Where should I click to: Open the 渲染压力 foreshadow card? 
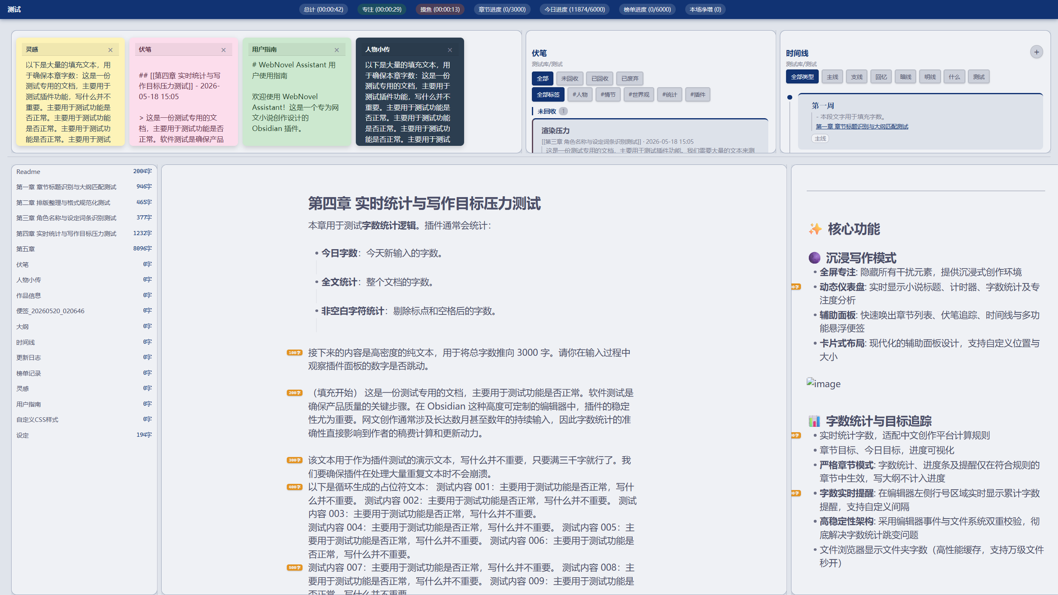tap(650, 136)
